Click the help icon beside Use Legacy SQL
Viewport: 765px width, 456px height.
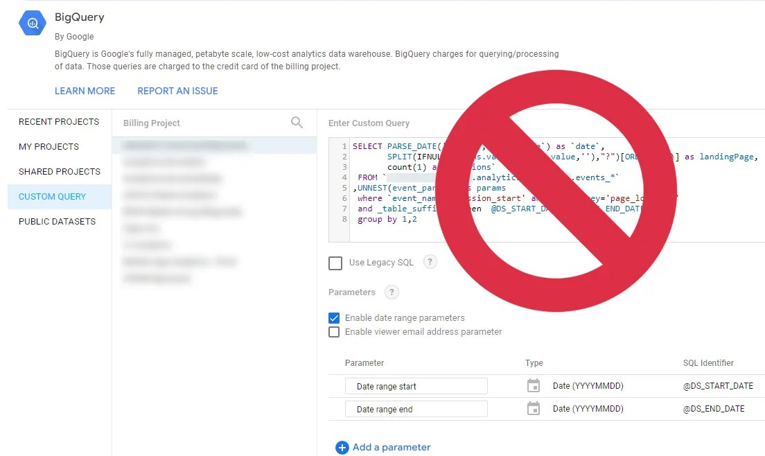click(430, 262)
